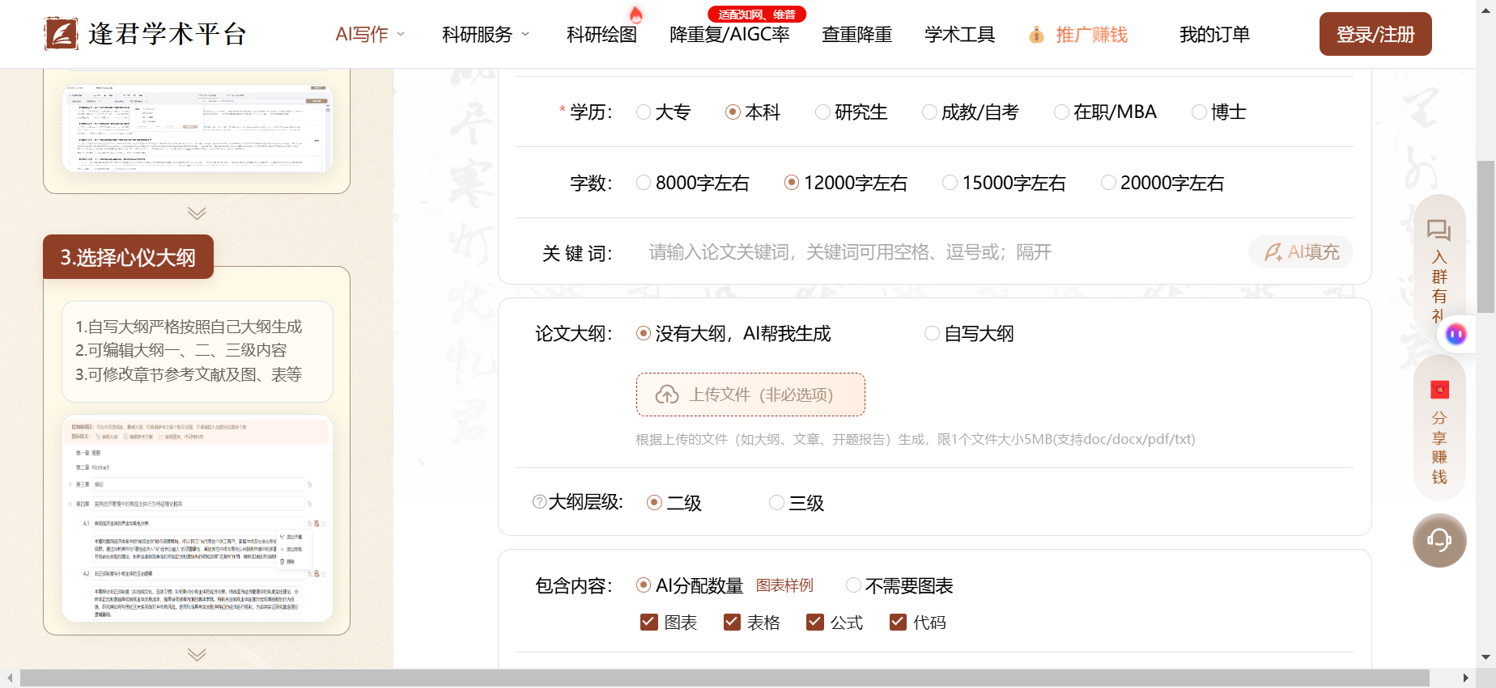Click the 登录/注册 button

tap(1375, 34)
